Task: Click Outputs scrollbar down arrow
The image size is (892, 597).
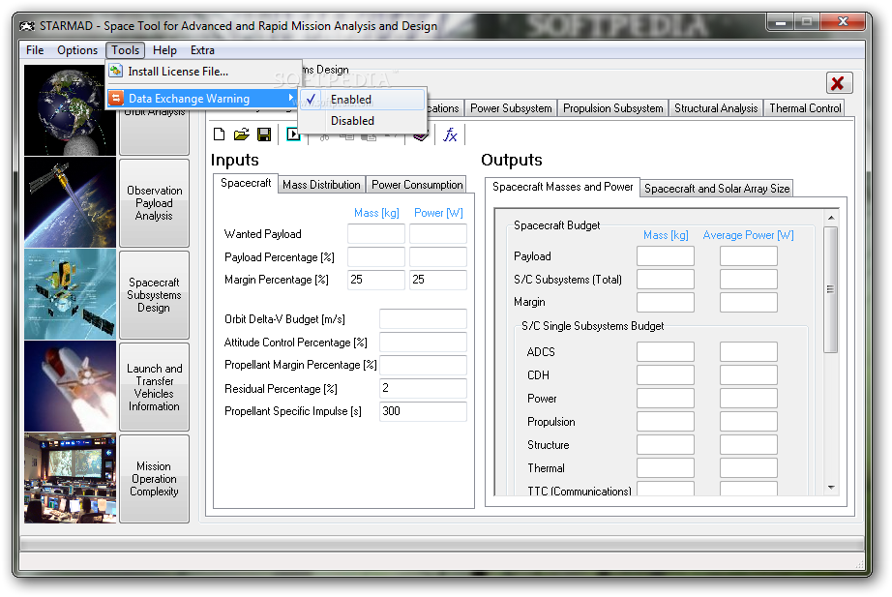Action: [x=831, y=488]
